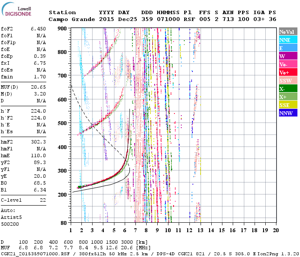
Task: Click the file name CGK21_2015359071000.RSF
Action: (x=35, y=254)
